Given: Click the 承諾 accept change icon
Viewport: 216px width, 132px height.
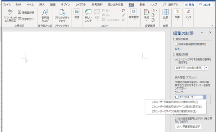Looking at the screenshot, I should pos(147,12).
